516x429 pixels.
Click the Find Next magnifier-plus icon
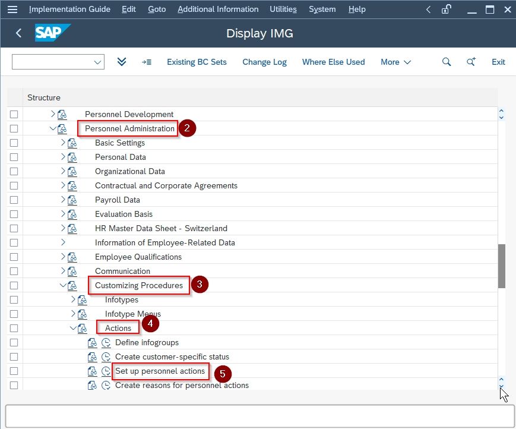(471, 62)
